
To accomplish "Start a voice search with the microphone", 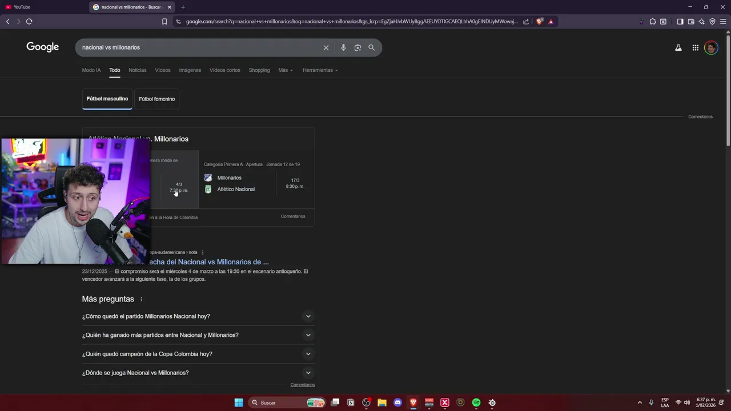I will [x=343, y=47].
